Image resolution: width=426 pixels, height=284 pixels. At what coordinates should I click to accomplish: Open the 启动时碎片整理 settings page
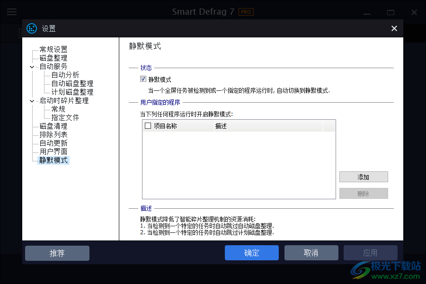(64, 101)
